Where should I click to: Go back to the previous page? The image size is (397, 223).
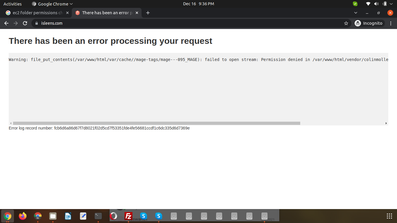click(6, 23)
